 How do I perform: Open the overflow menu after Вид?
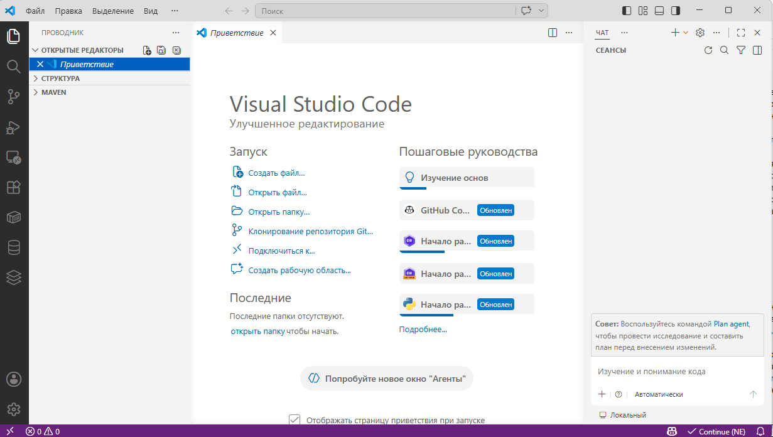coord(175,11)
